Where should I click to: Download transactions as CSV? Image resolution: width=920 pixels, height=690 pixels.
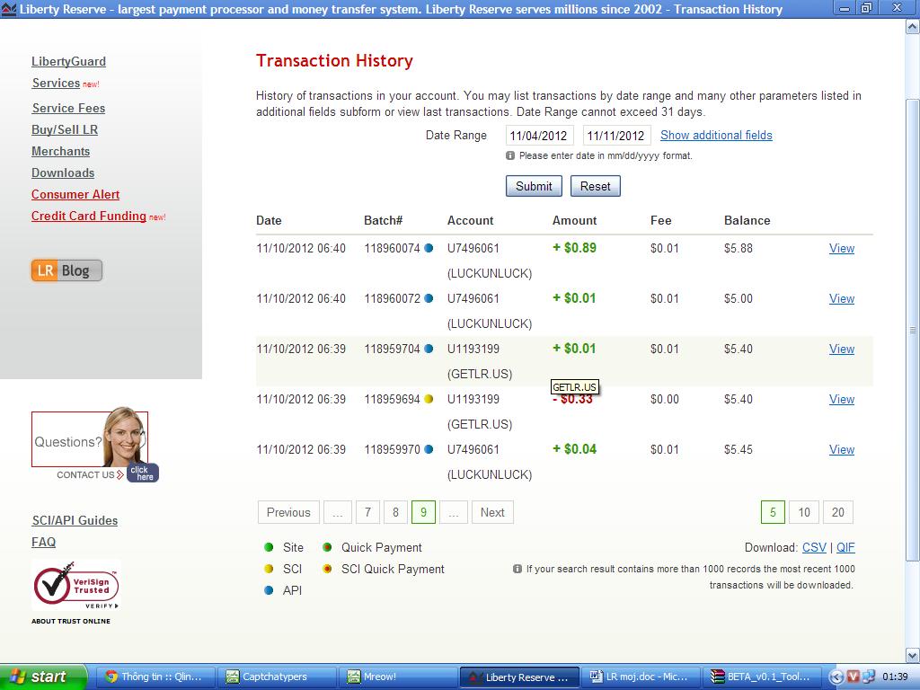[814, 547]
